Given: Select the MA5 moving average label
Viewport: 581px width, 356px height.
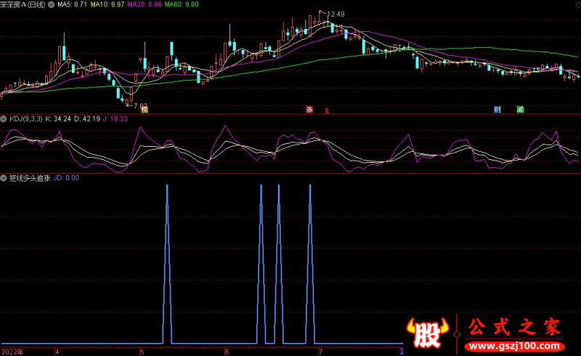Looking at the screenshot, I should pyautogui.click(x=71, y=4).
